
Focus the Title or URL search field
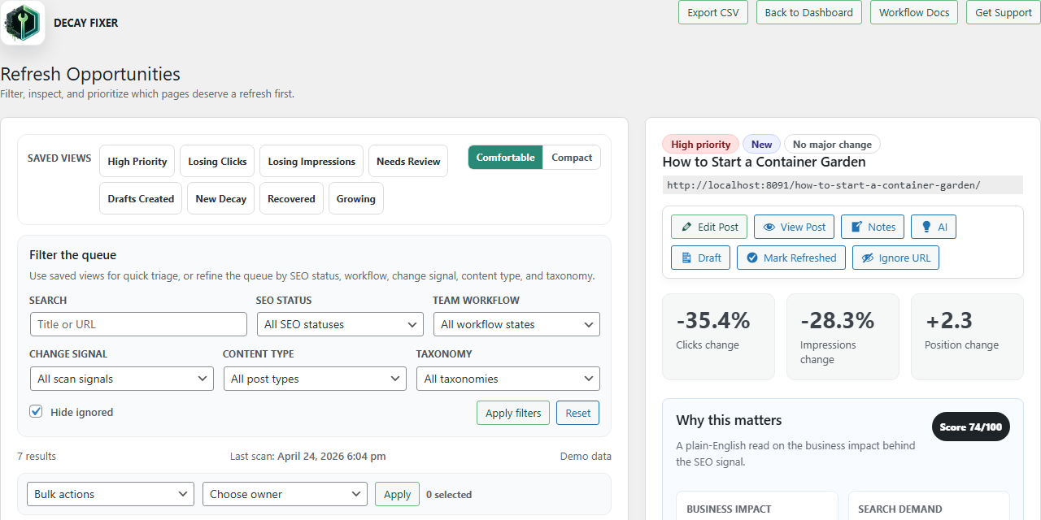pyautogui.click(x=138, y=324)
